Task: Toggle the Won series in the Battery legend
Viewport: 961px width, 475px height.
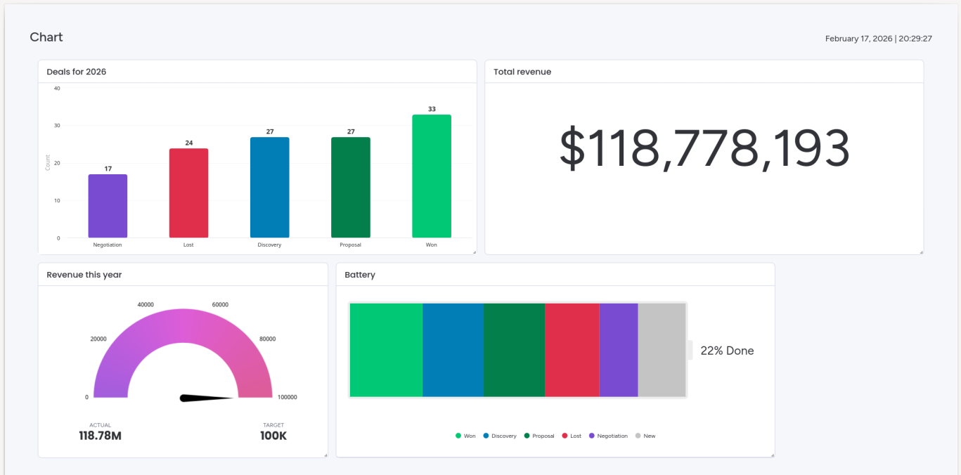Action: point(466,436)
